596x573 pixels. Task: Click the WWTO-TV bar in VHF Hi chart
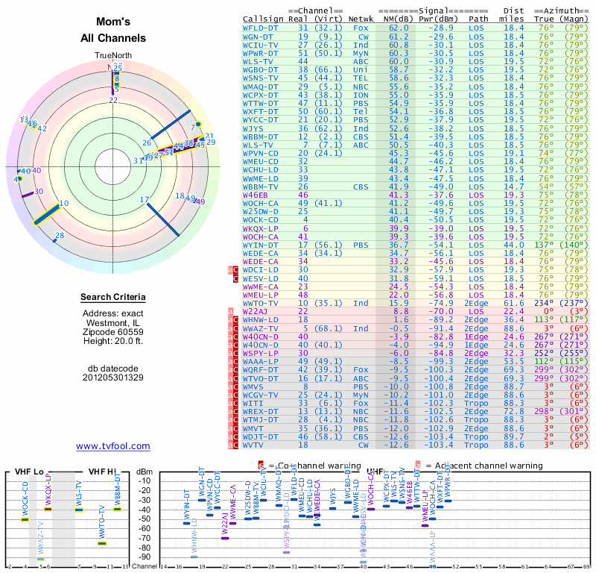point(102,543)
